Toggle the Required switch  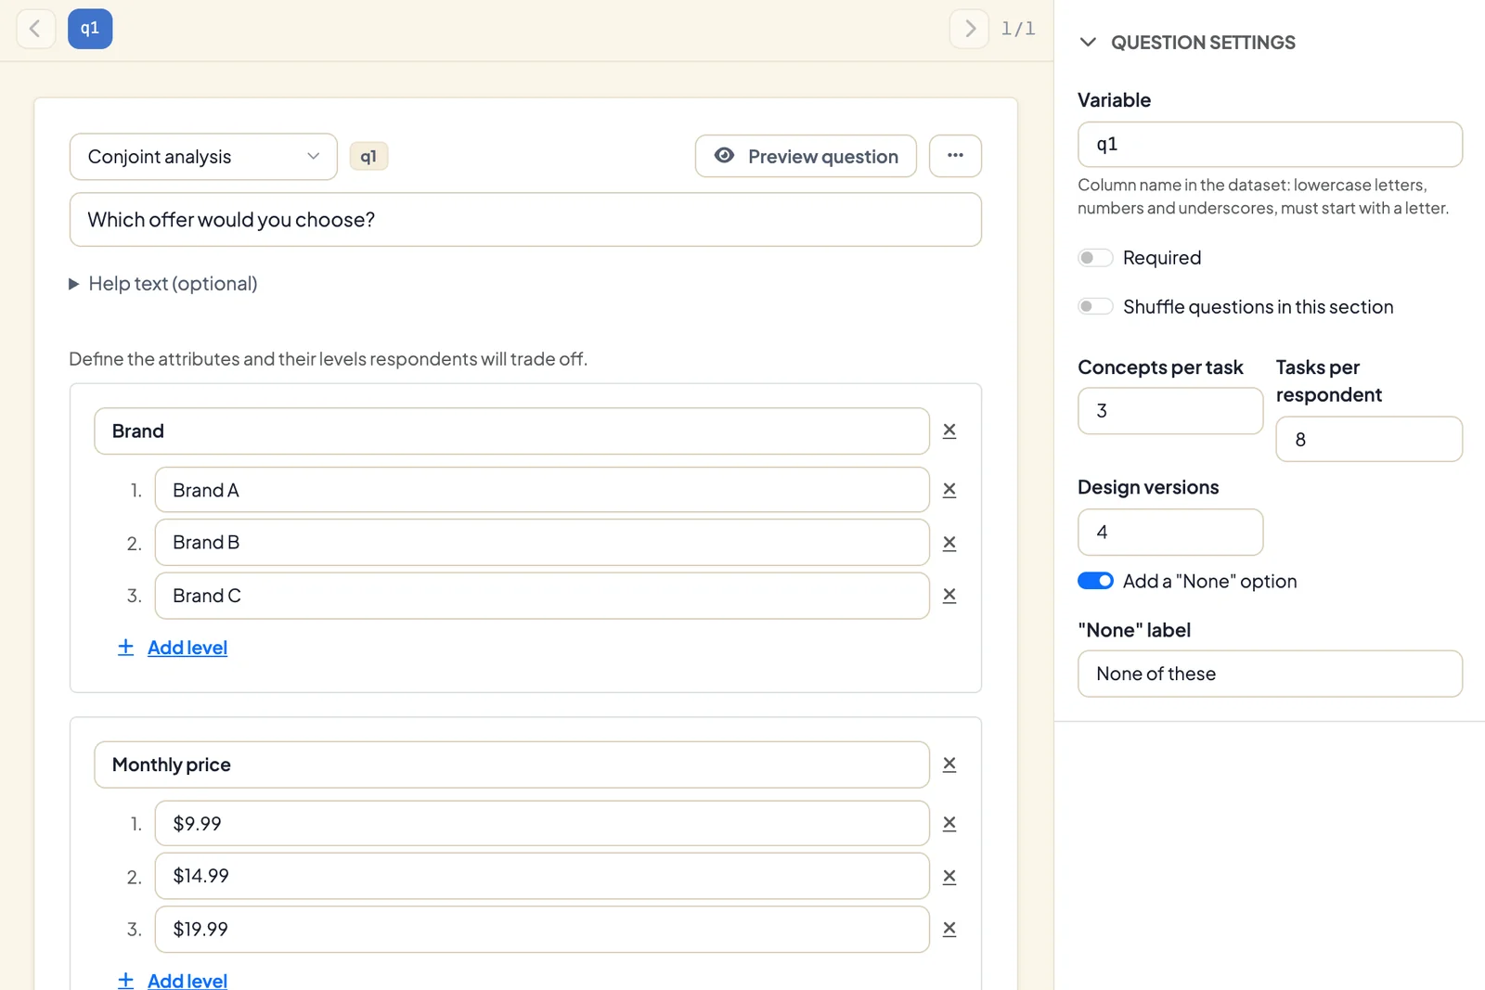[x=1095, y=258]
